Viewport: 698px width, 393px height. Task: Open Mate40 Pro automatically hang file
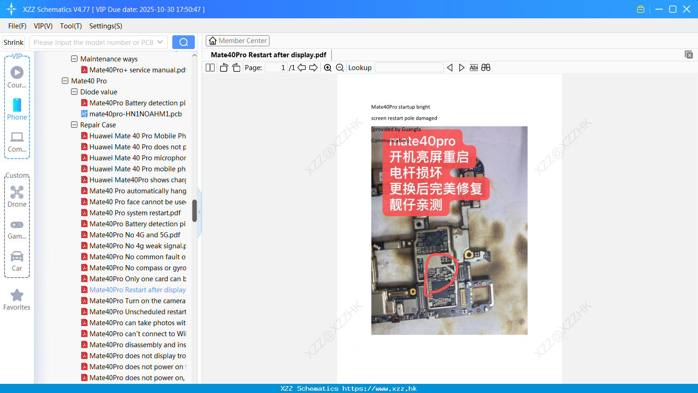(133, 191)
